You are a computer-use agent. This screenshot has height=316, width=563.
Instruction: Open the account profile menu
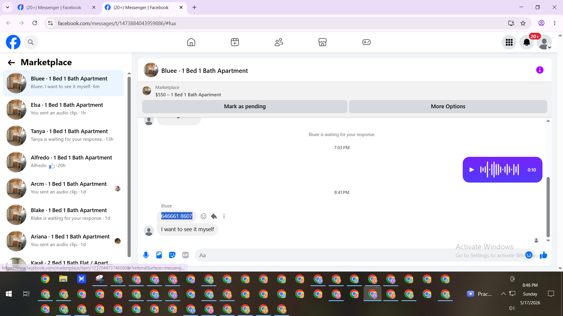click(x=544, y=42)
